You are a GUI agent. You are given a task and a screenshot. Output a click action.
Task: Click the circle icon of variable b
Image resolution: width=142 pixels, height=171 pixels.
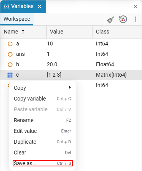[10, 65]
